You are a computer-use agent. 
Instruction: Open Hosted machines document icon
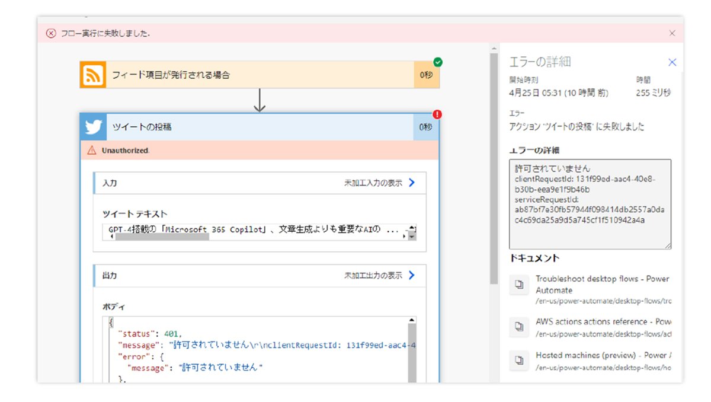519,360
